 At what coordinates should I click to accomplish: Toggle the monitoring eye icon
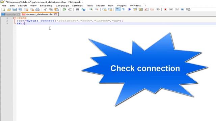pos(158,9)
